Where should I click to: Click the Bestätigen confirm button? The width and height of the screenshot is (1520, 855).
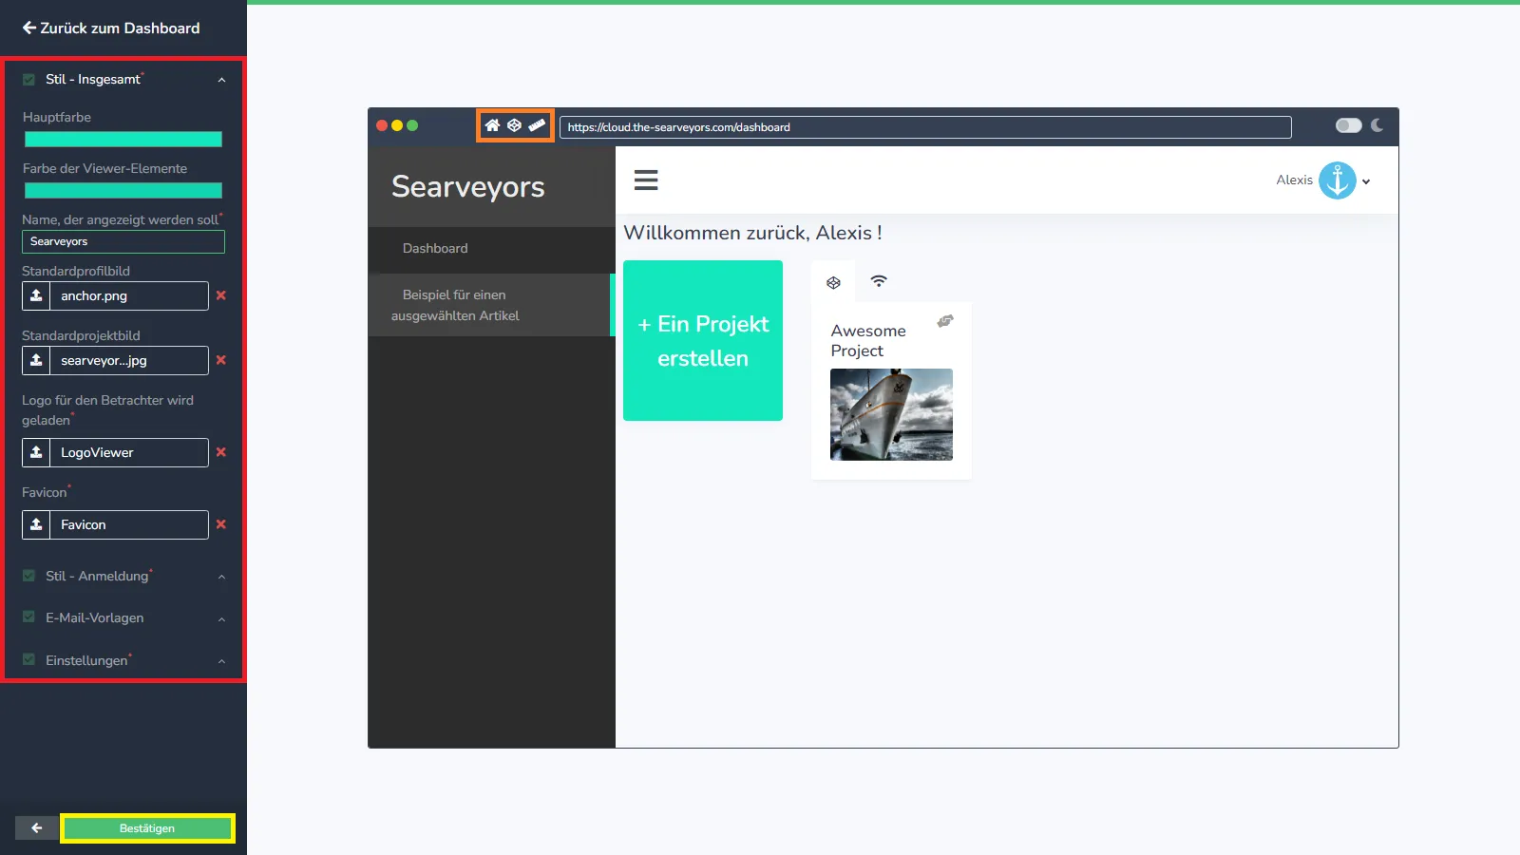147,828
